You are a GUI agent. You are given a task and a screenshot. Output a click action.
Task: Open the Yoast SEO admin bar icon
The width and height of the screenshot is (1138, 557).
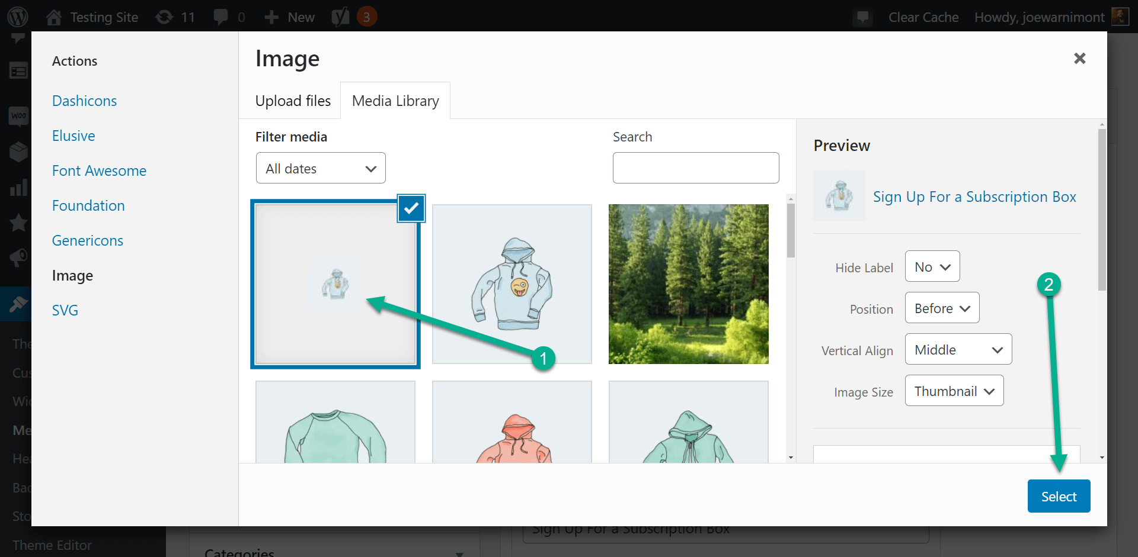[340, 16]
